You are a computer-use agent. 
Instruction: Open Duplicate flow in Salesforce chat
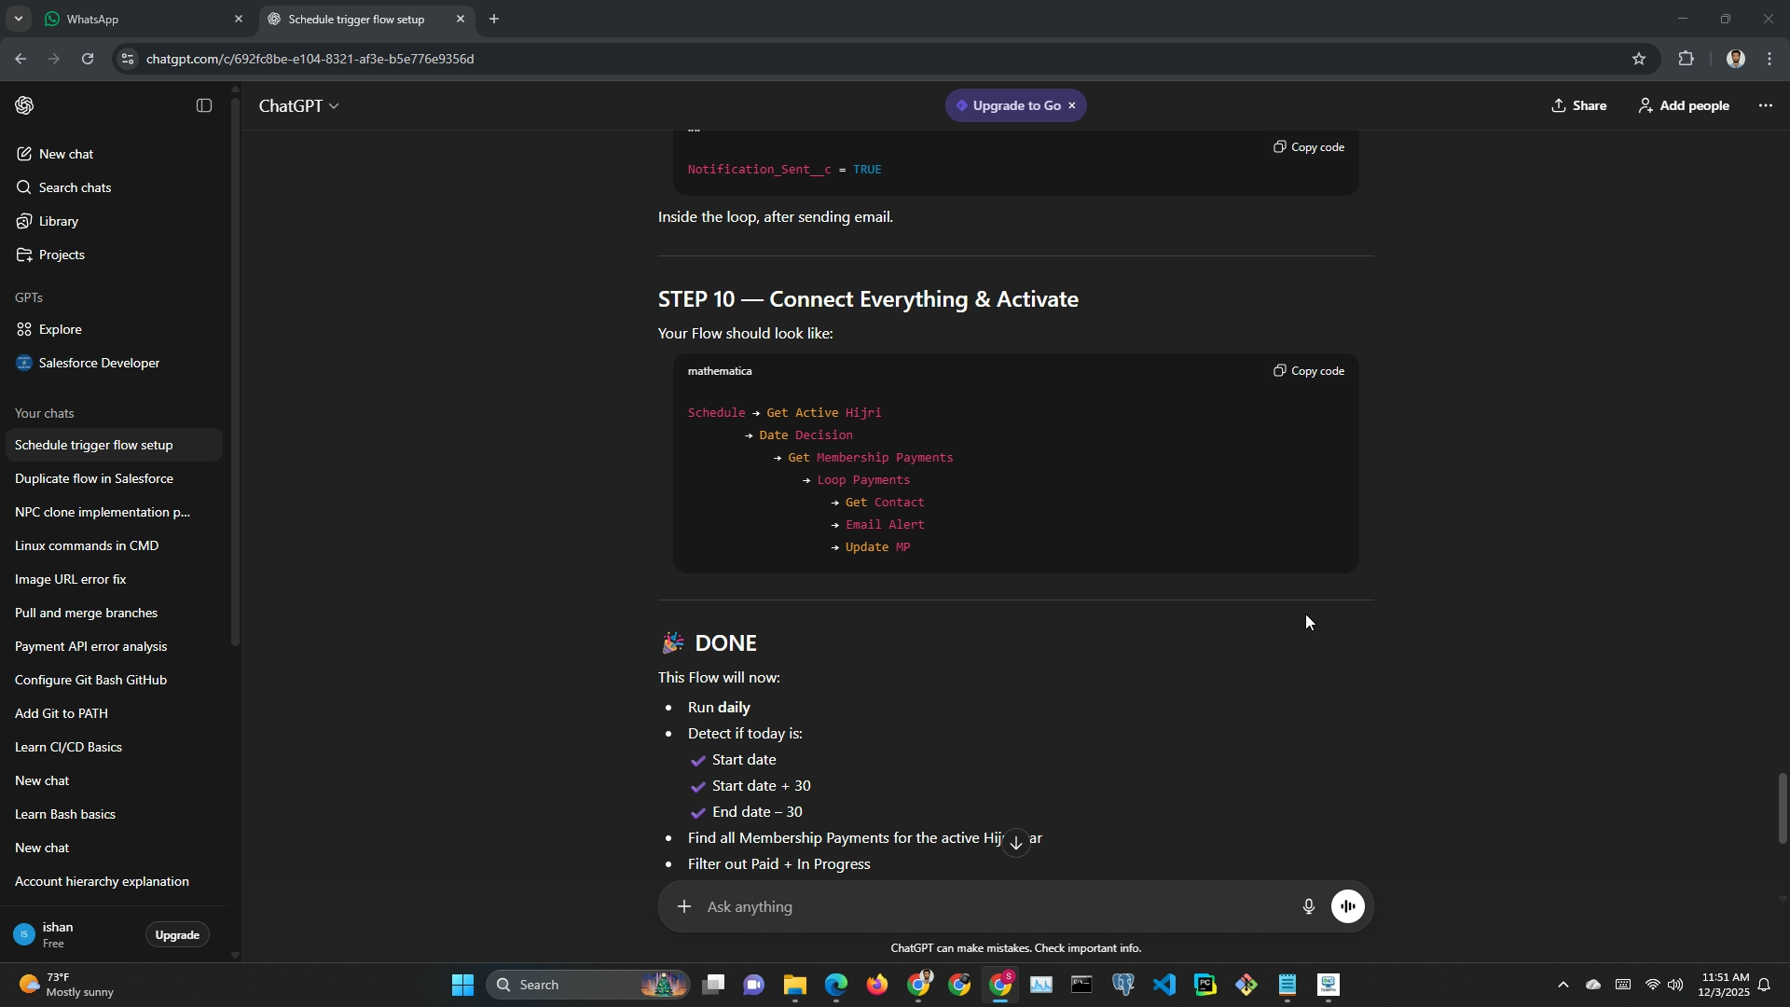[94, 478]
